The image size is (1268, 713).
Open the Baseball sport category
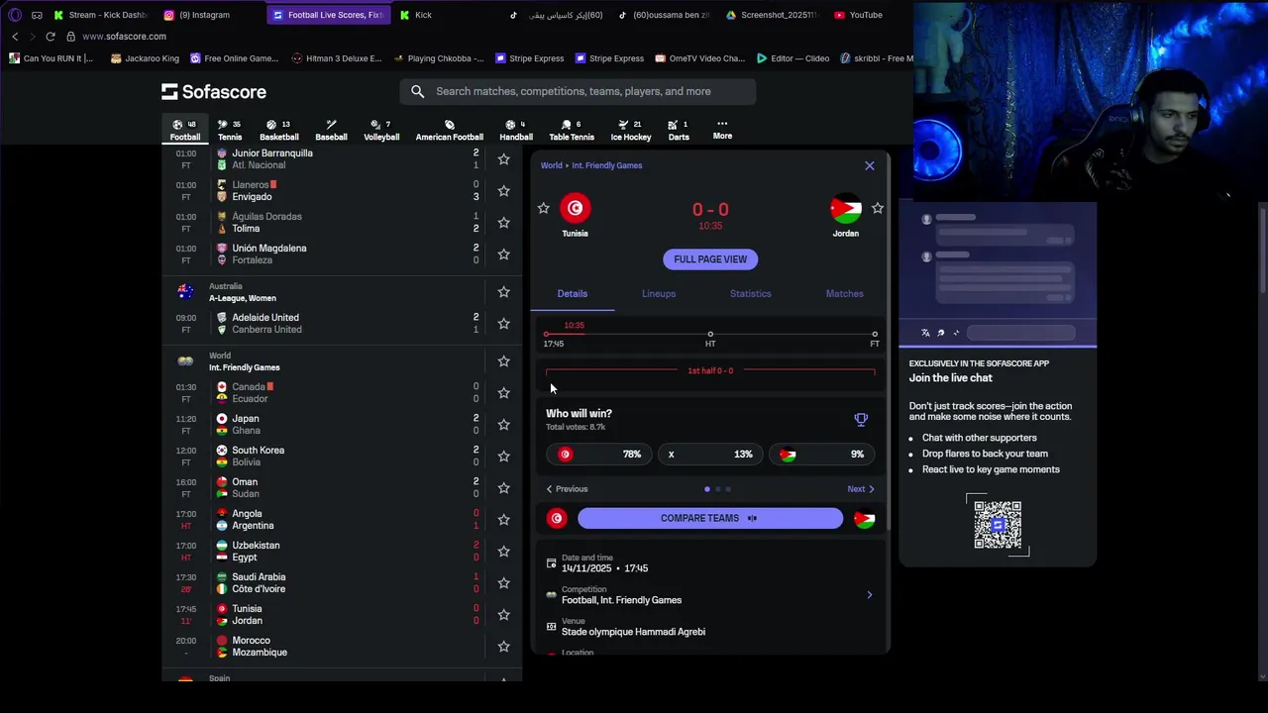click(331, 130)
